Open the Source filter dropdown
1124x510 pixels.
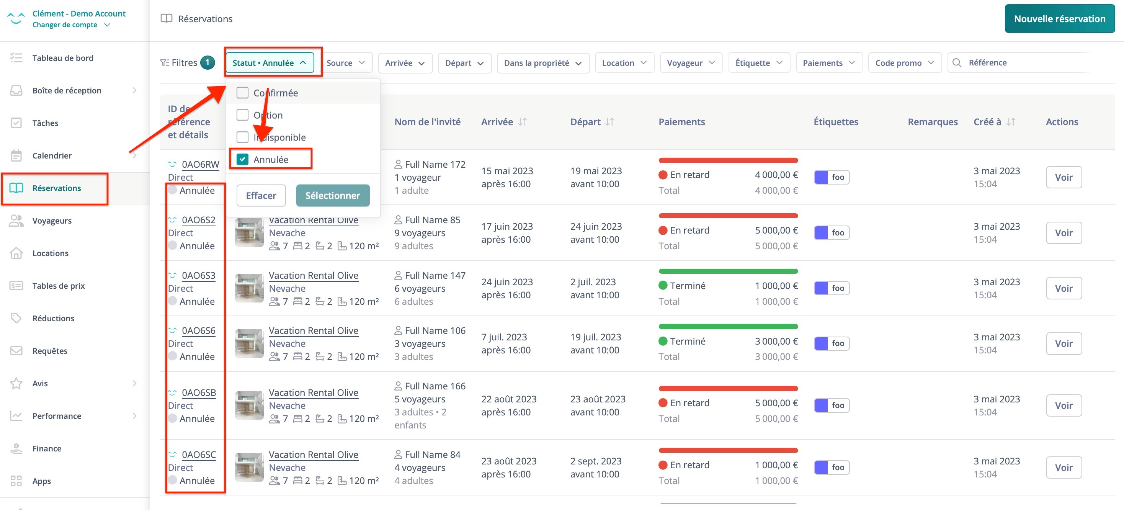[345, 63]
